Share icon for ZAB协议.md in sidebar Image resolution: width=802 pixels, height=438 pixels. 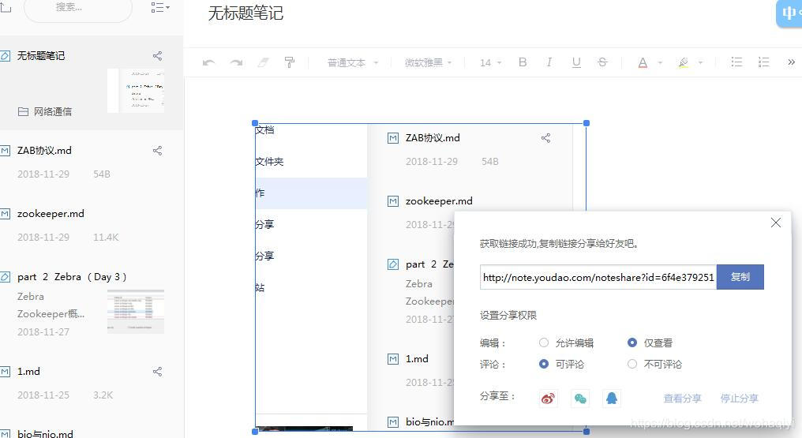pos(157,150)
